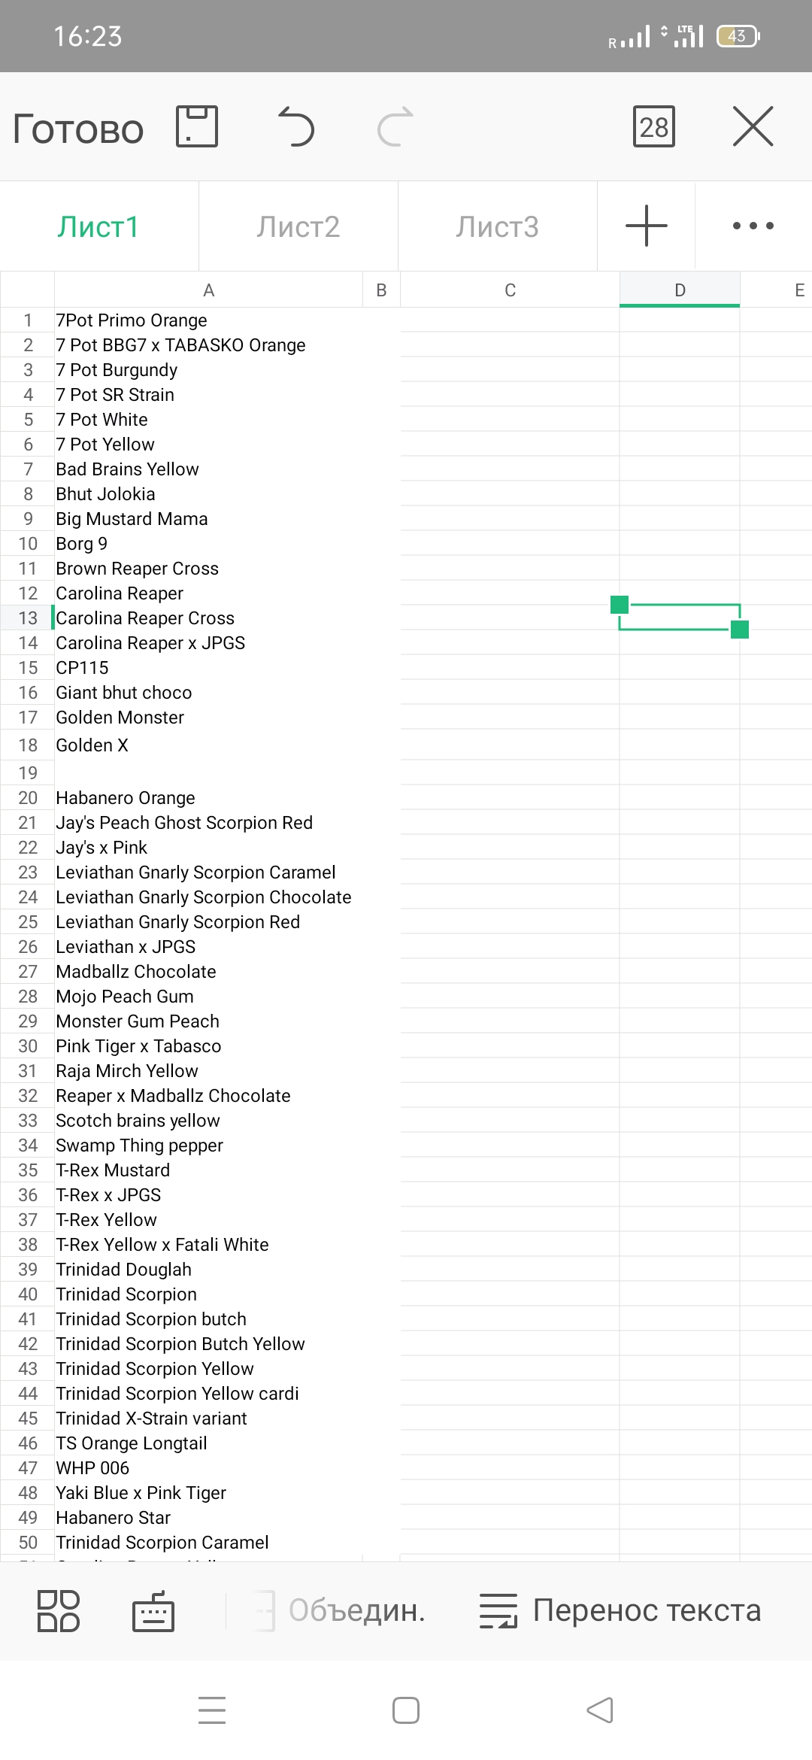Viewport: 812px width, 1760px height.
Task: Select cell 'Trinidad X-Strain variant'
Action: pyautogui.click(x=208, y=1419)
